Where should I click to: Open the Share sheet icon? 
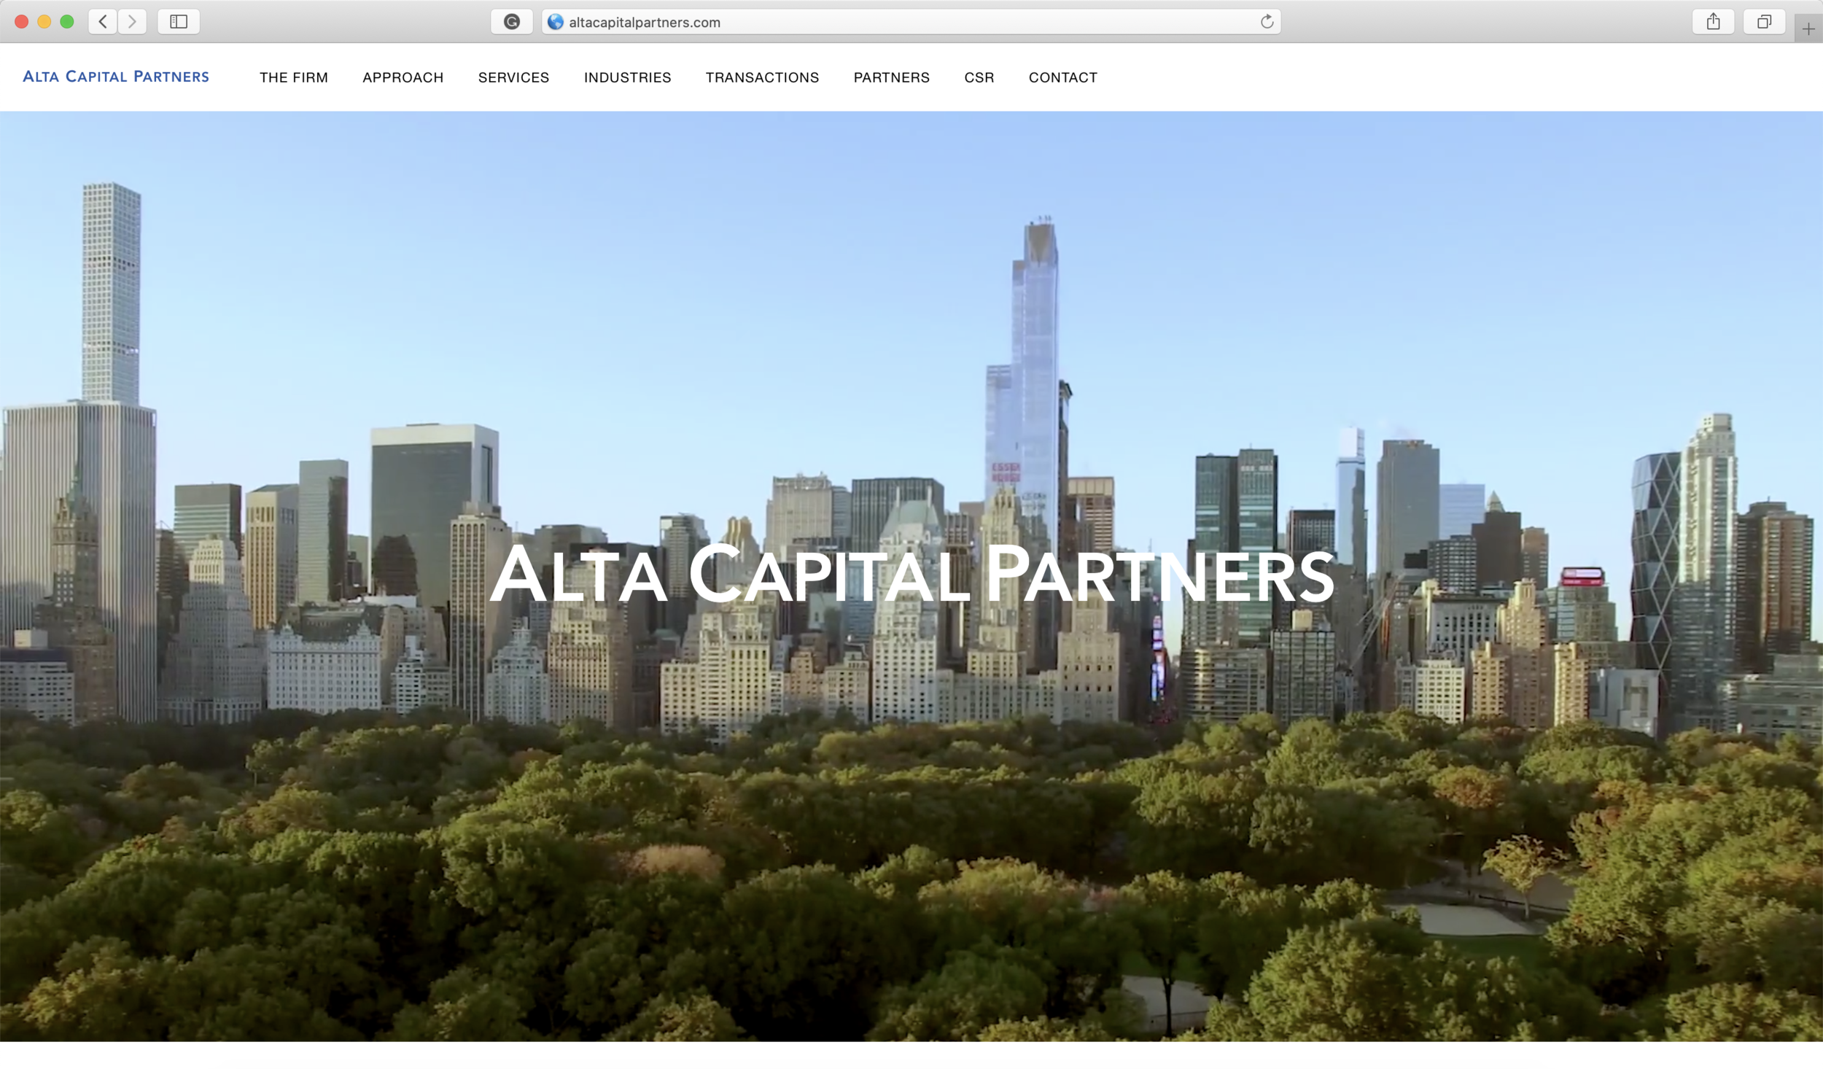pos(1713,22)
